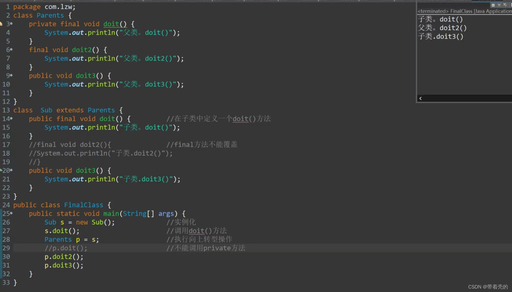Click the Sub constructor call on line 26

pos(97,222)
